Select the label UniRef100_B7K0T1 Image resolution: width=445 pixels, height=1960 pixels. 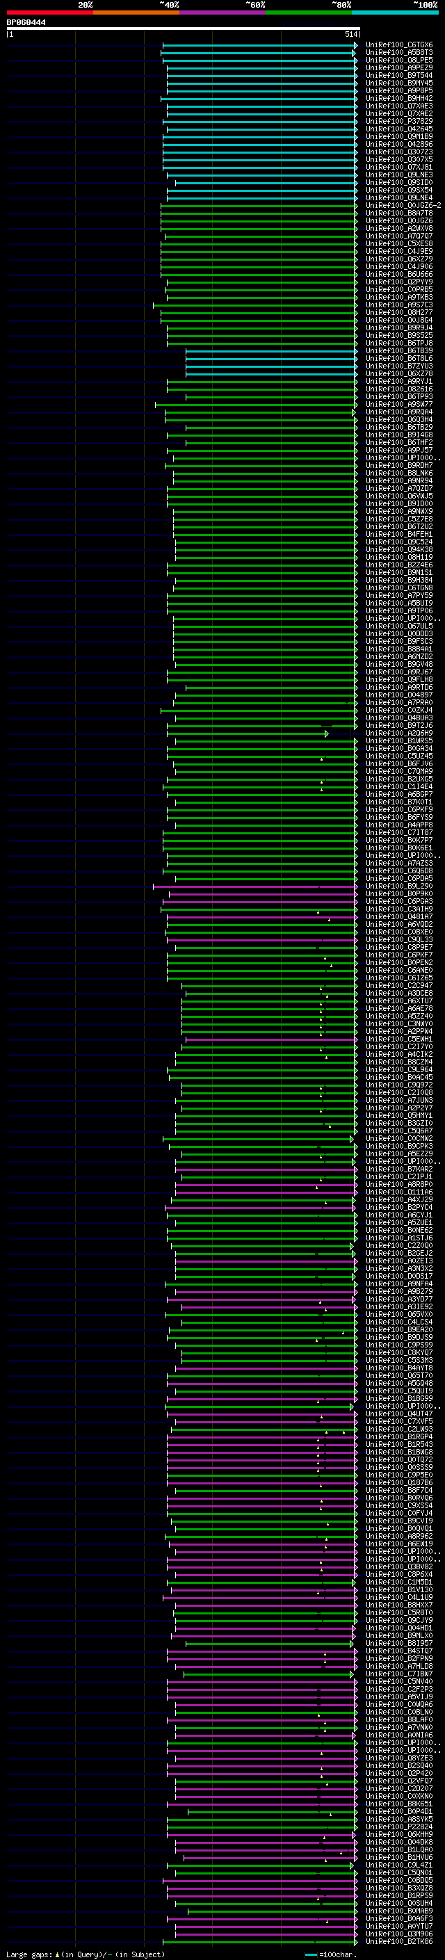[x=399, y=802]
